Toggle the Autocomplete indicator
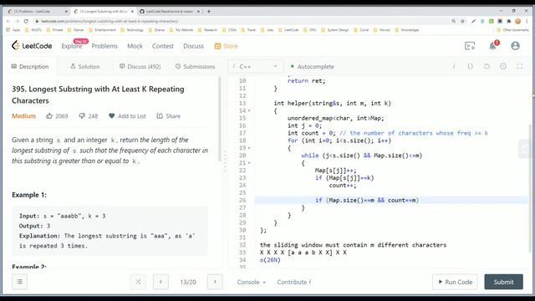Viewport: 535px width, 301px height. (312, 67)
